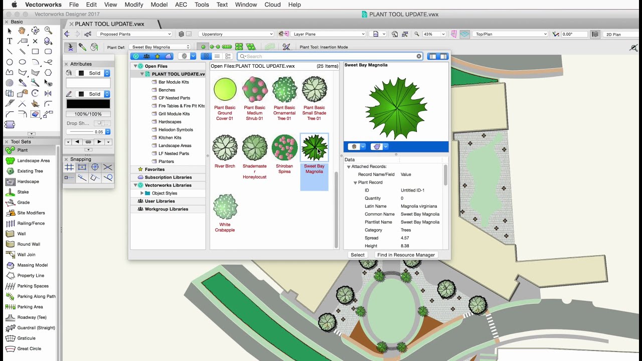The image size is (642, 361).
Task: Open the Top/Plan view dropdown
Action: pos(511,34)
